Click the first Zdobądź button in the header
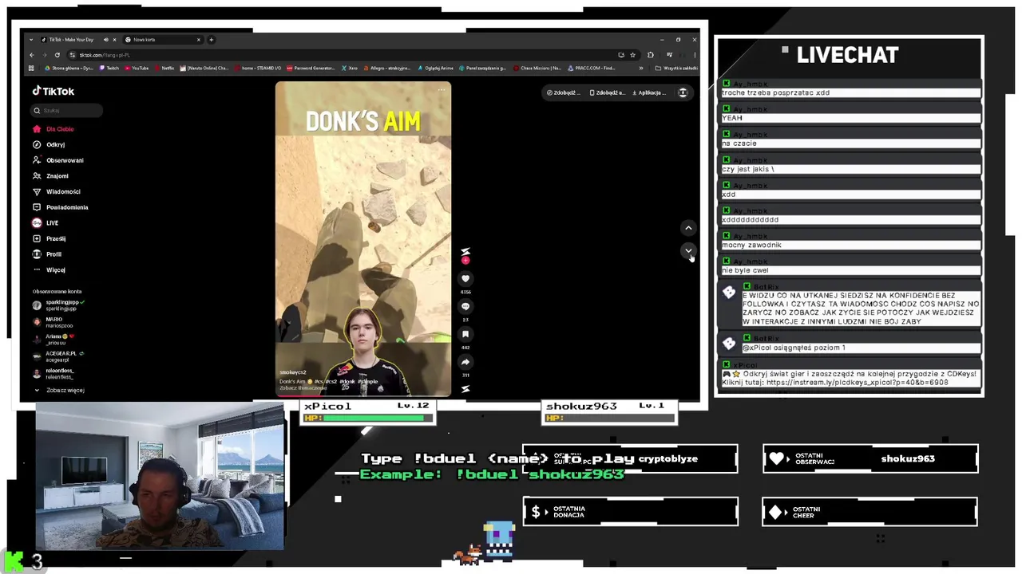The width and height of the screenshot is (1022, 574). pos(563,92)
